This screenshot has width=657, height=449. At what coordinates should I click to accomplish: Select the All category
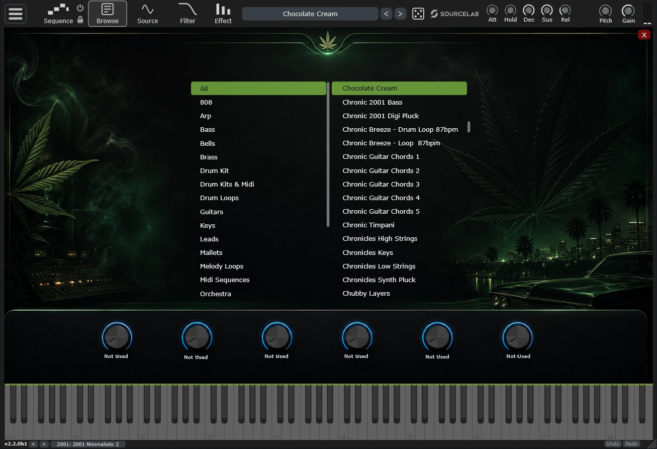tap(258, 88)
